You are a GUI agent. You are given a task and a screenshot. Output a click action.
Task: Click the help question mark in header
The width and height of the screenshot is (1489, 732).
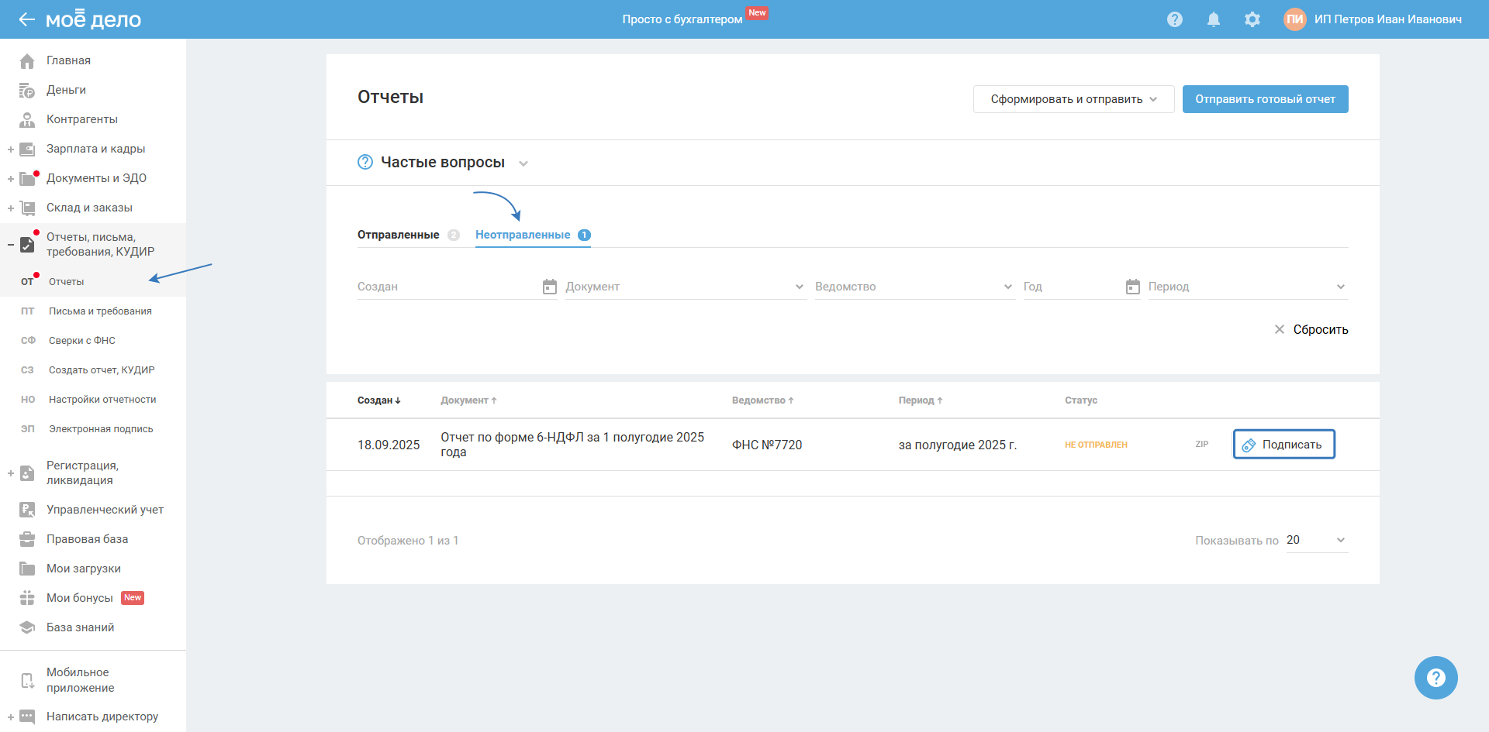pos(1175,19)
